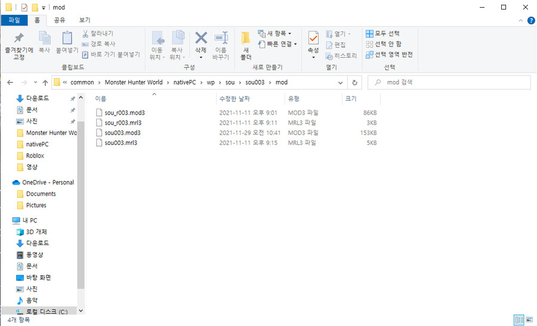Image resolution: width=537 pixels, height=326 pixels.
Task: Sort by Size (크기) column
Action: click(351, 98)
